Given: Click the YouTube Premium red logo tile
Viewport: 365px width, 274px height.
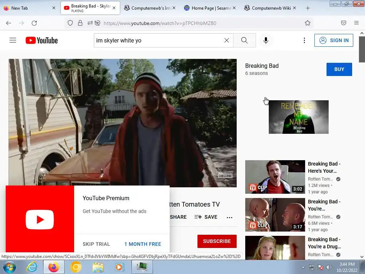Looking at the screenshot, I should 40,219.
